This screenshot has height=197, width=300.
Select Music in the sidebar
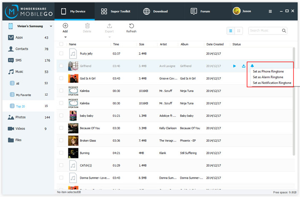click(28, 72)
